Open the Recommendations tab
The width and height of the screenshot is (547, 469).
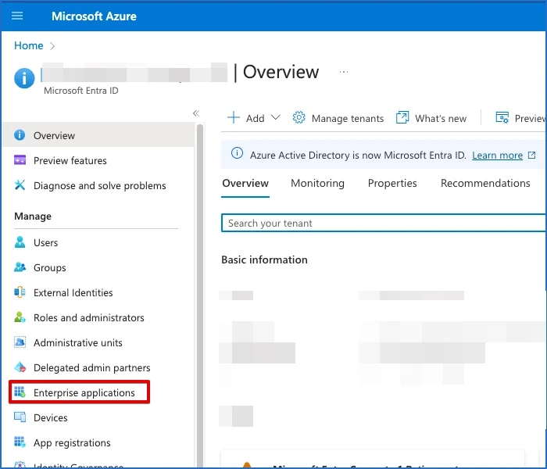pyautogui.click(x=485, y=183)
